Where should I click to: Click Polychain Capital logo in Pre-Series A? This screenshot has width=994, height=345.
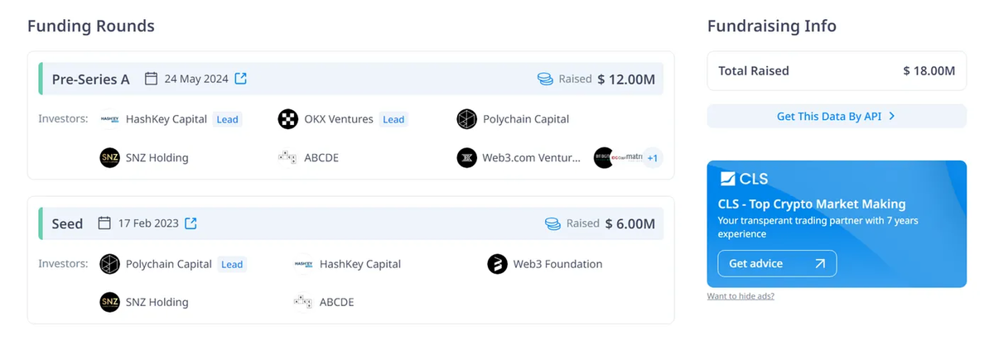tap(467, 119)
